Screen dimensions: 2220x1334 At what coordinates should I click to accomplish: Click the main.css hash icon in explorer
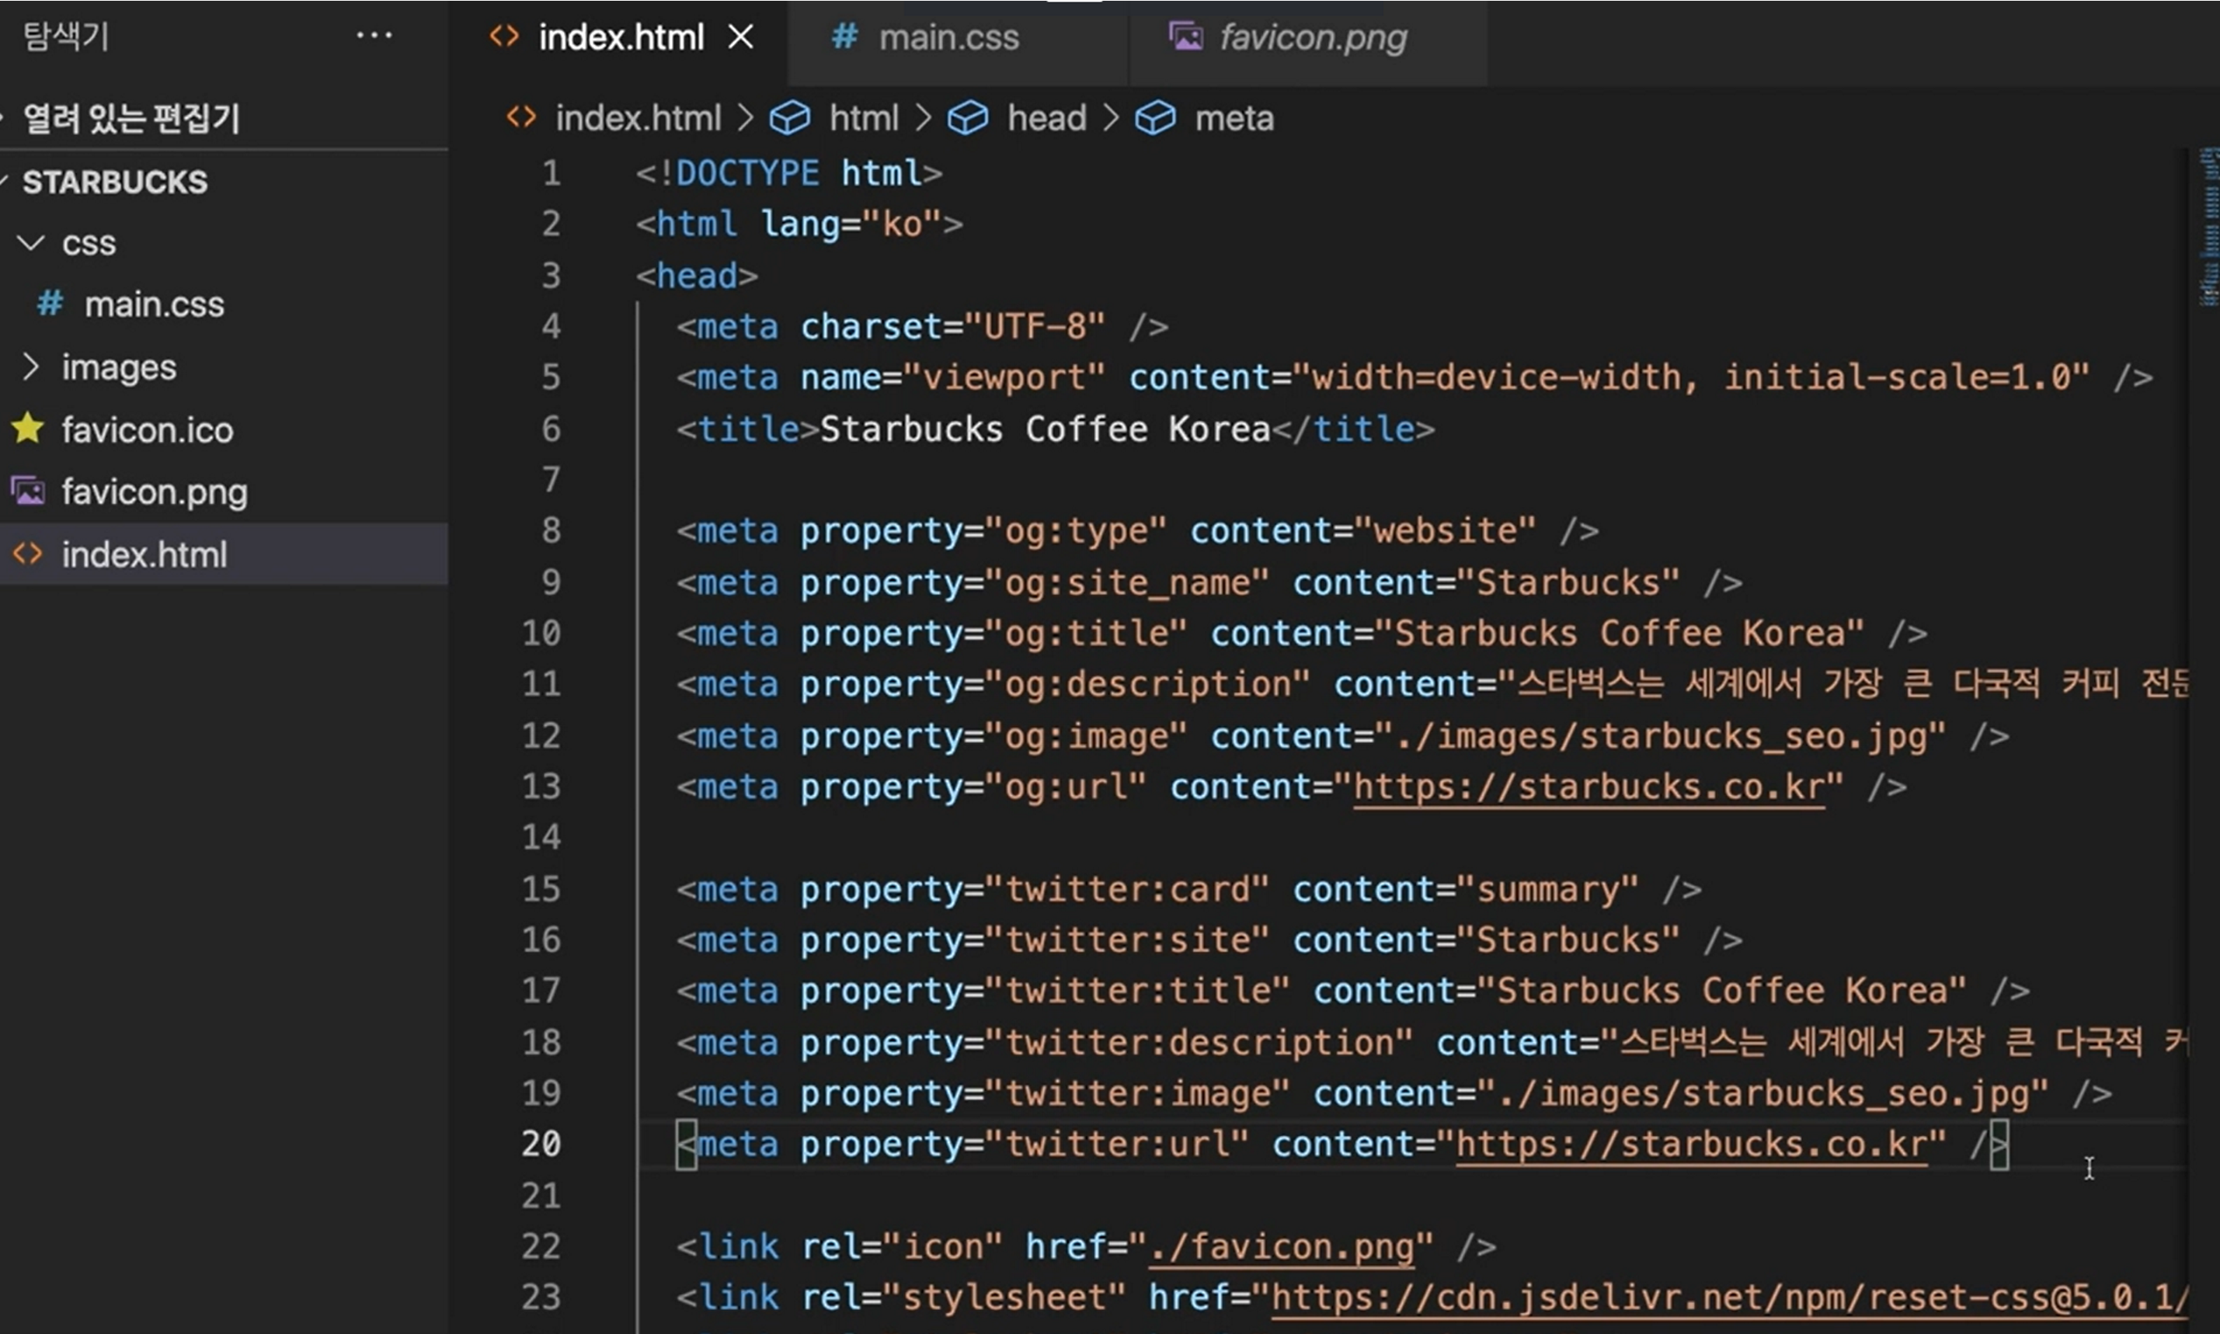[50, 304]
